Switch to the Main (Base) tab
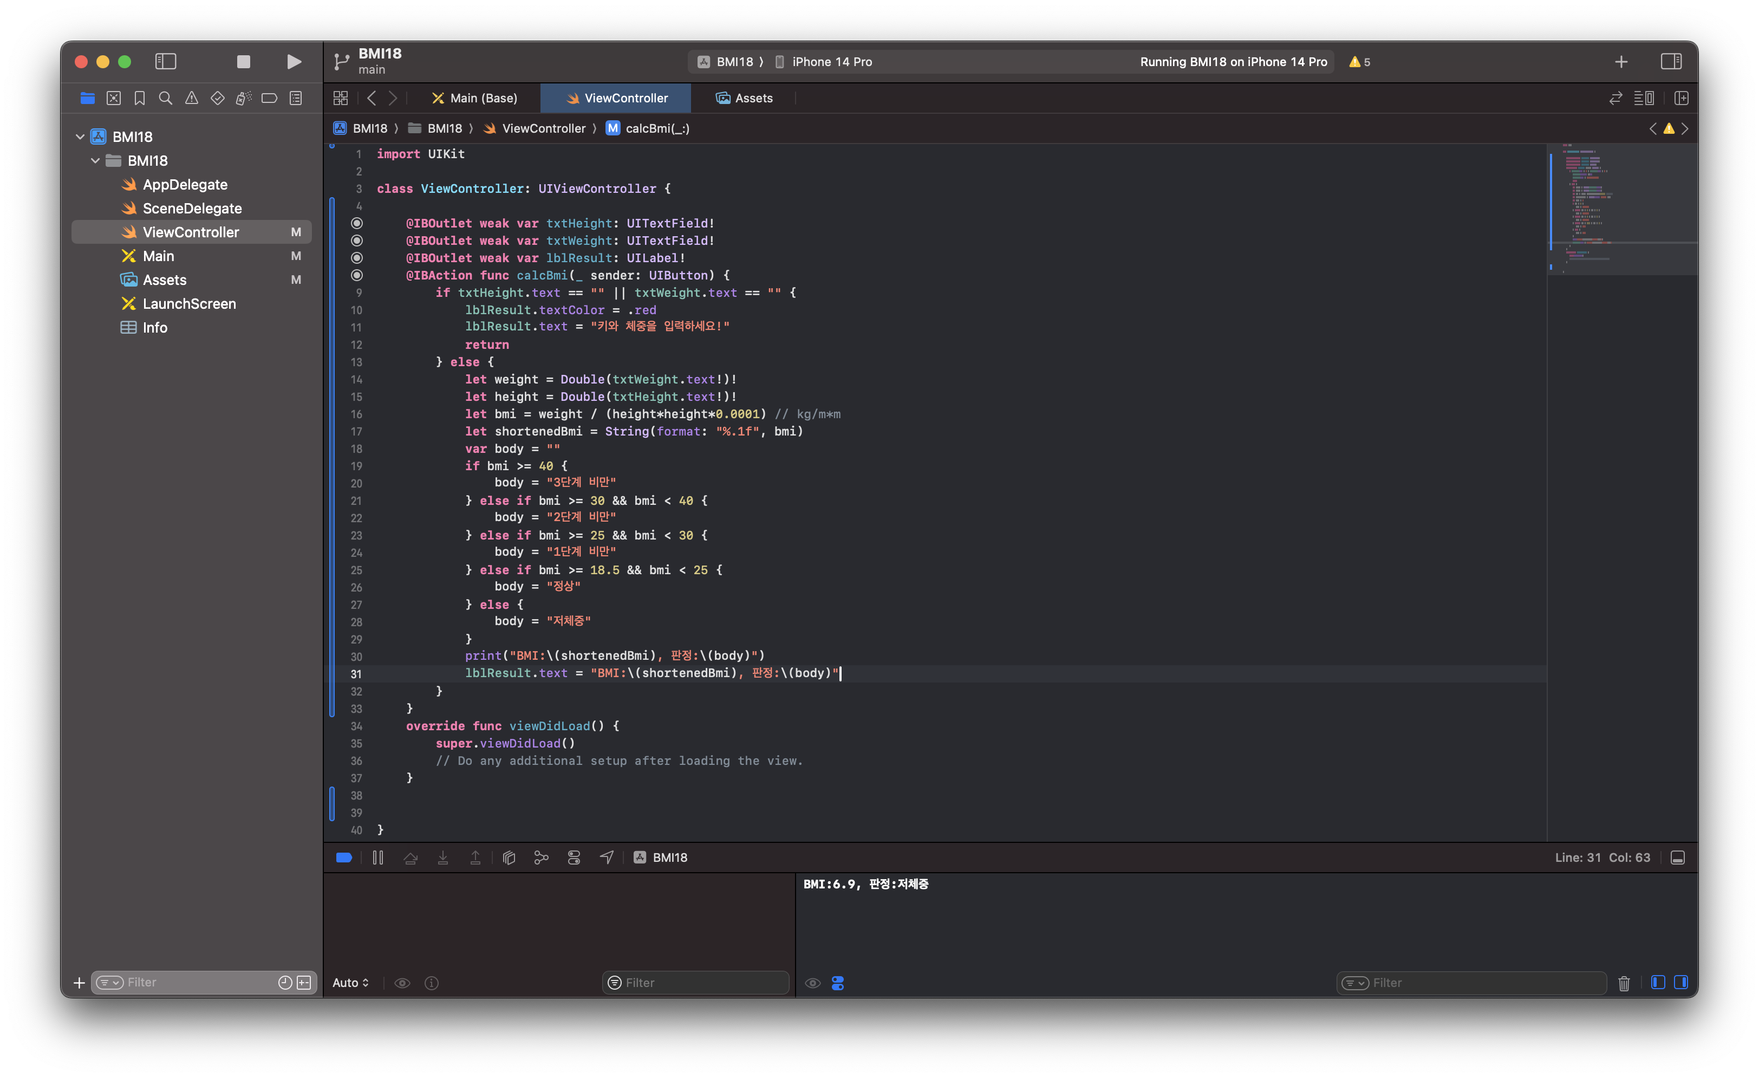The width and height of the screenshot is (1759, 1078). [475, 99]
